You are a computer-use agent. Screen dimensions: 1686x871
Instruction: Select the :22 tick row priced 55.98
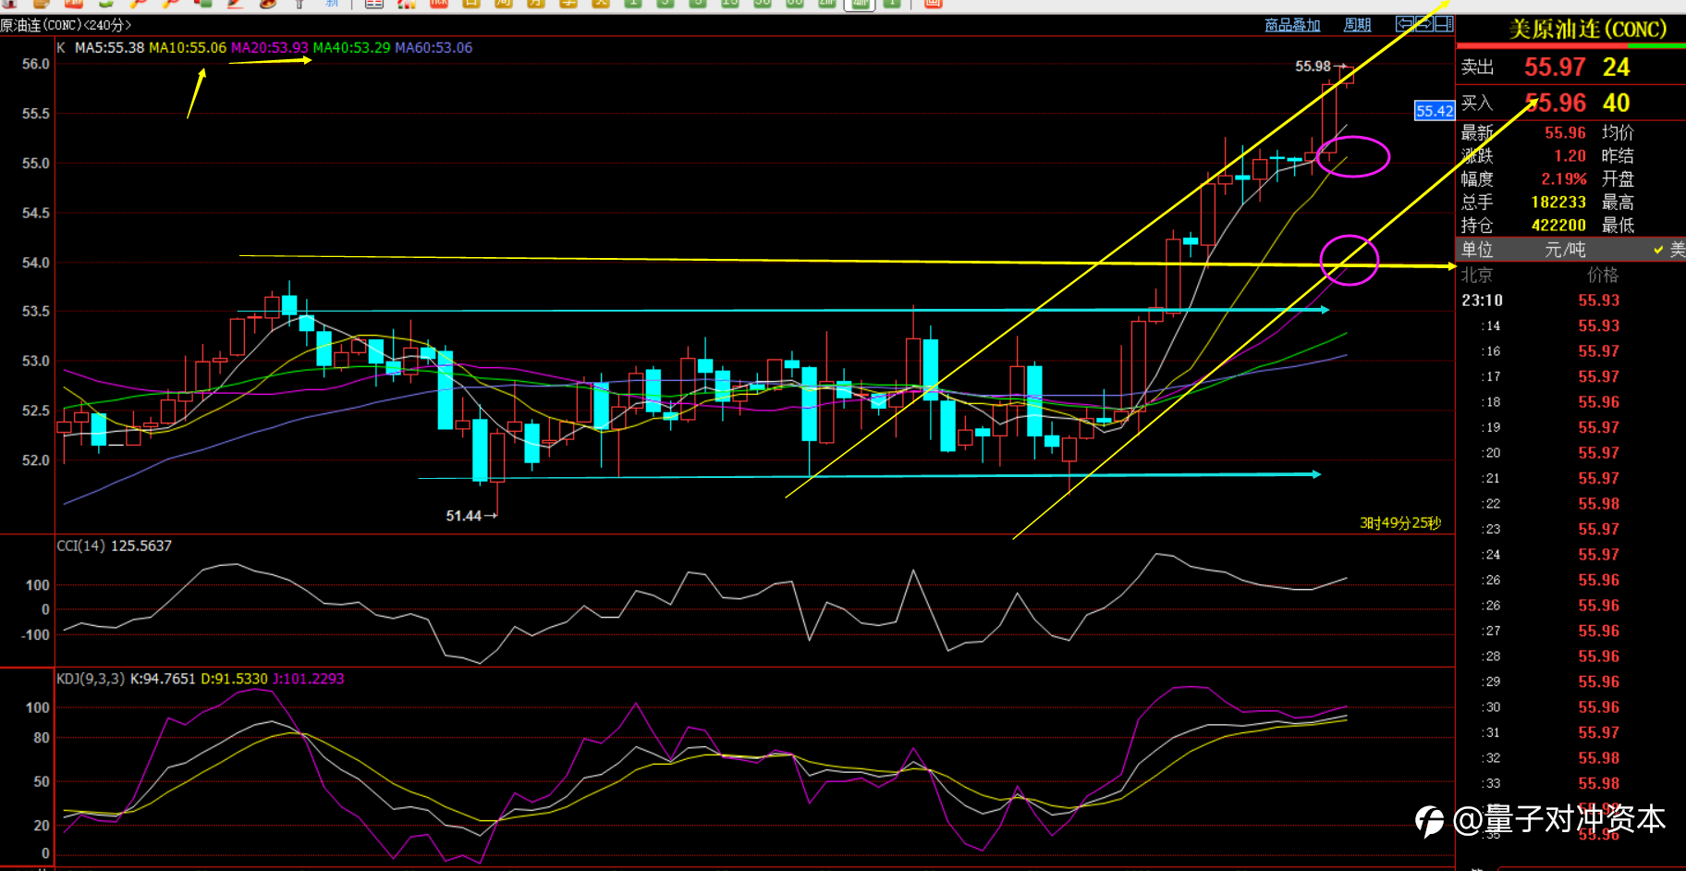(x=1571, y=504)
